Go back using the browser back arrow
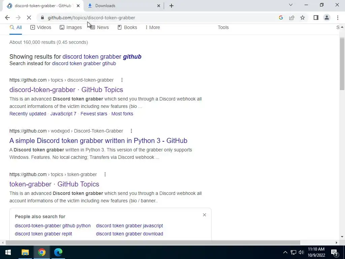 (7, 18)
